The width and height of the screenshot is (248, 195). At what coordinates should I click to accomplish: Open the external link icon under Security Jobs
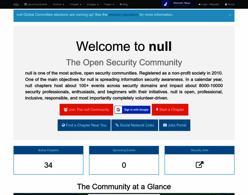pos(199,165)
